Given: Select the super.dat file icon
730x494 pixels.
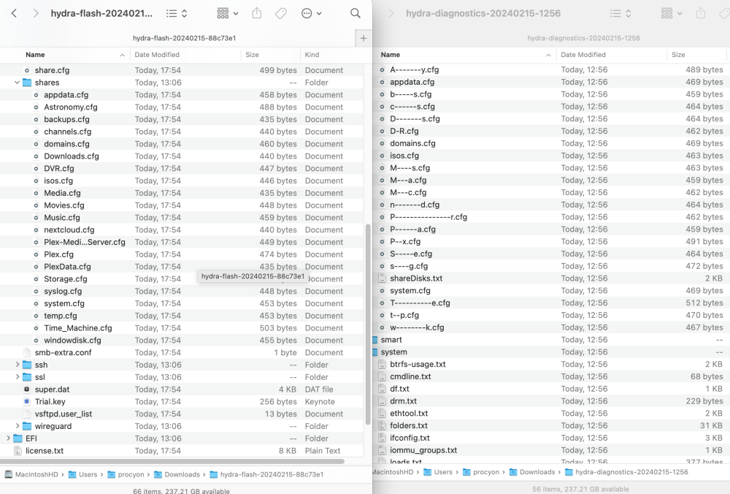Looking at the screenshot, I should coord(26,389).
